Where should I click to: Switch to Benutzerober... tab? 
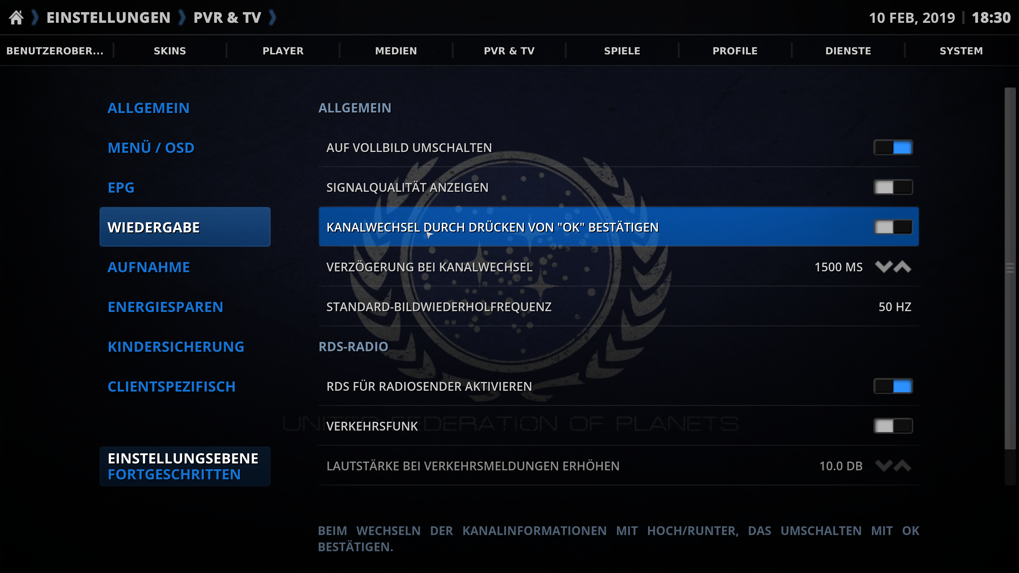tap(55, 51)
